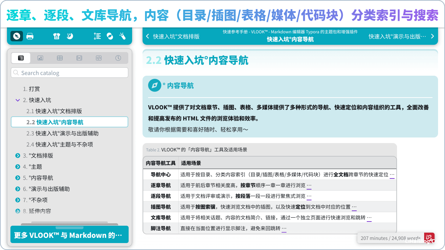Open section 2.1 快速入坑°文档排版 in catalog
Viewport: 445px width, 250px height.
(54, 111)
